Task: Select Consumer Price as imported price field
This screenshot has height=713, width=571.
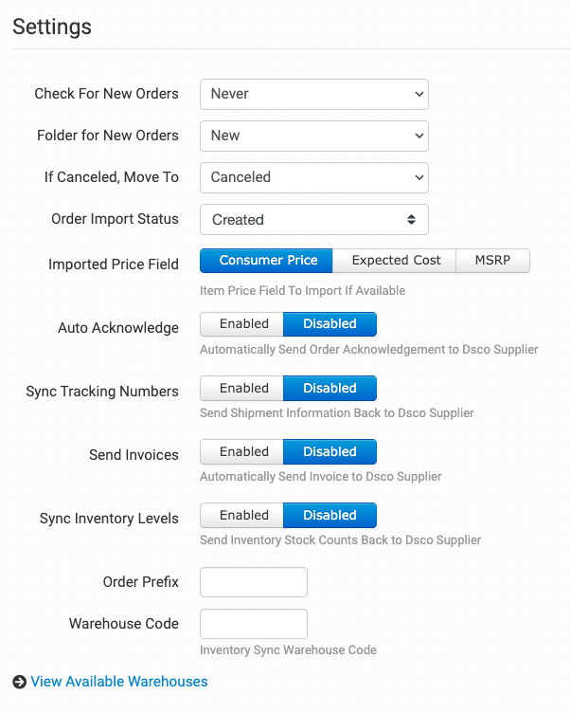Action: pyautogui.click(x=268, y=261)
